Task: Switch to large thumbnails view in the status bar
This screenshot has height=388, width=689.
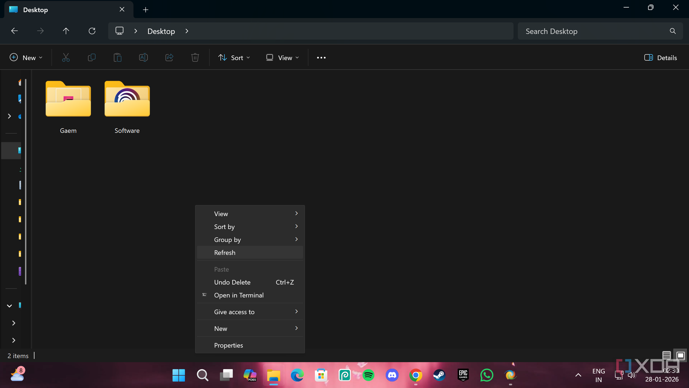Action: click(x=681, y=355)
